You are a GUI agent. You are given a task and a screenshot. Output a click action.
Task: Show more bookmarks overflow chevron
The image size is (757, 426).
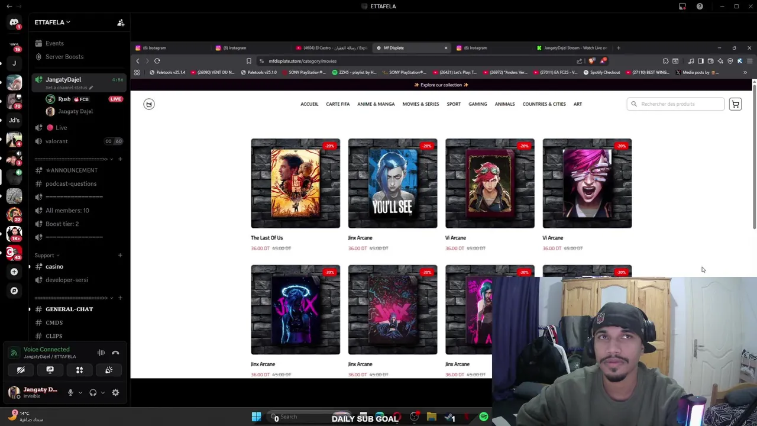click(x=745, y=72)
